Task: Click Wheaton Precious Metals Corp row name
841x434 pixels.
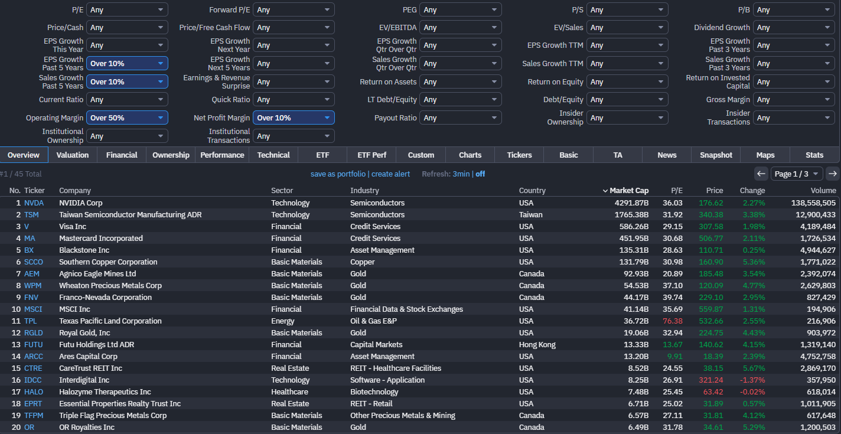Action: click(x=110, y=286)
